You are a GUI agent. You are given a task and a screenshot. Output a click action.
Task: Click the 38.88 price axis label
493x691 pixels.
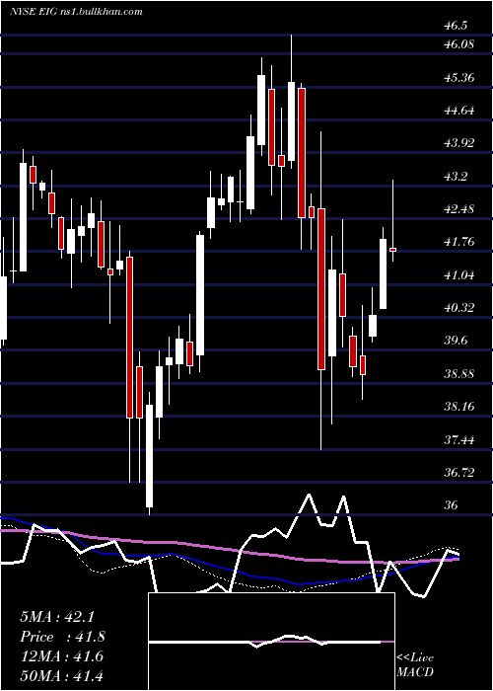click(458, 374)
